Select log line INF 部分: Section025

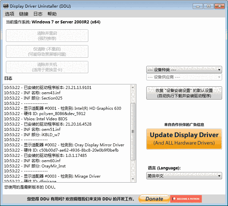click(33, 98)
